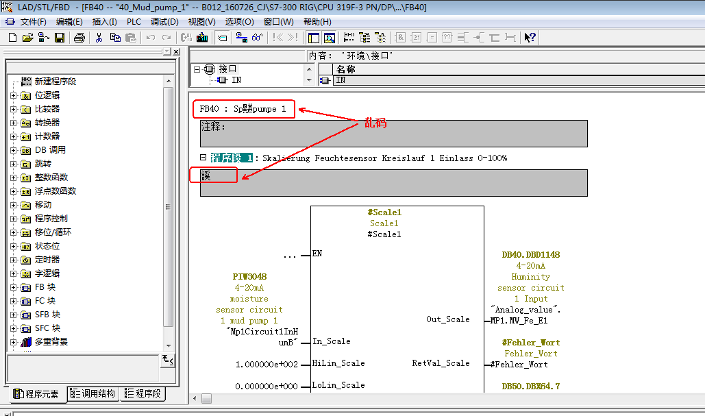This screenshot has height=416, width=705.
Task: Expand the 多重背景 tree node
Action: [13, 342]
